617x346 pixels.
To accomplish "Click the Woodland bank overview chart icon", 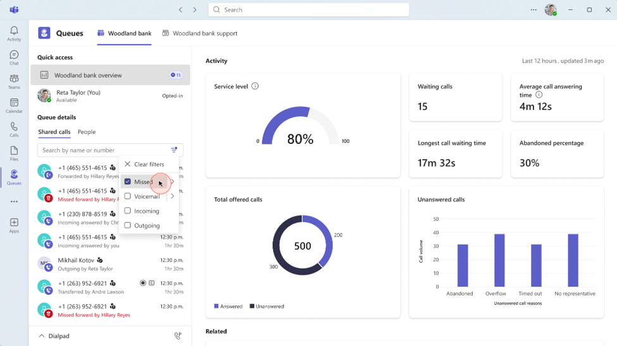I will pyautogui.click(x=44, y=75).
